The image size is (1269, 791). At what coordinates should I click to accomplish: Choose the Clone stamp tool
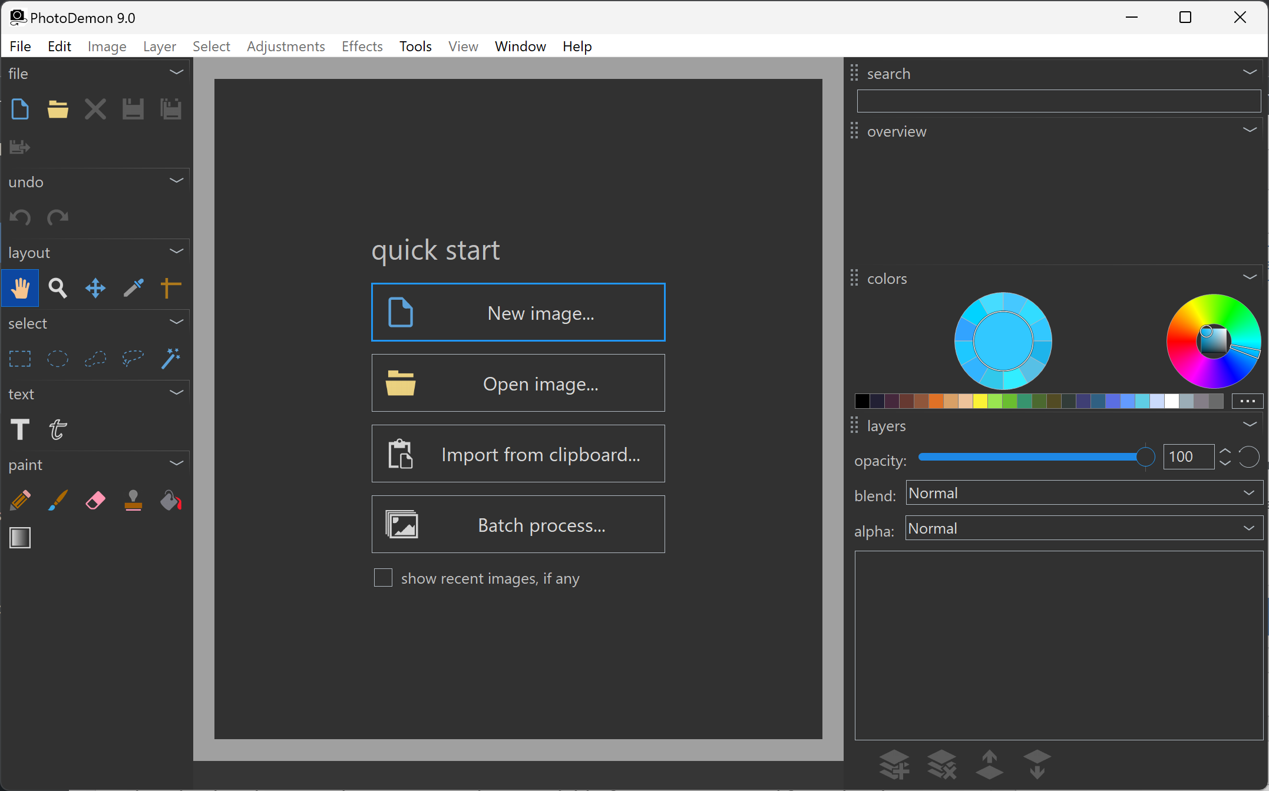[x=133, y=500]
